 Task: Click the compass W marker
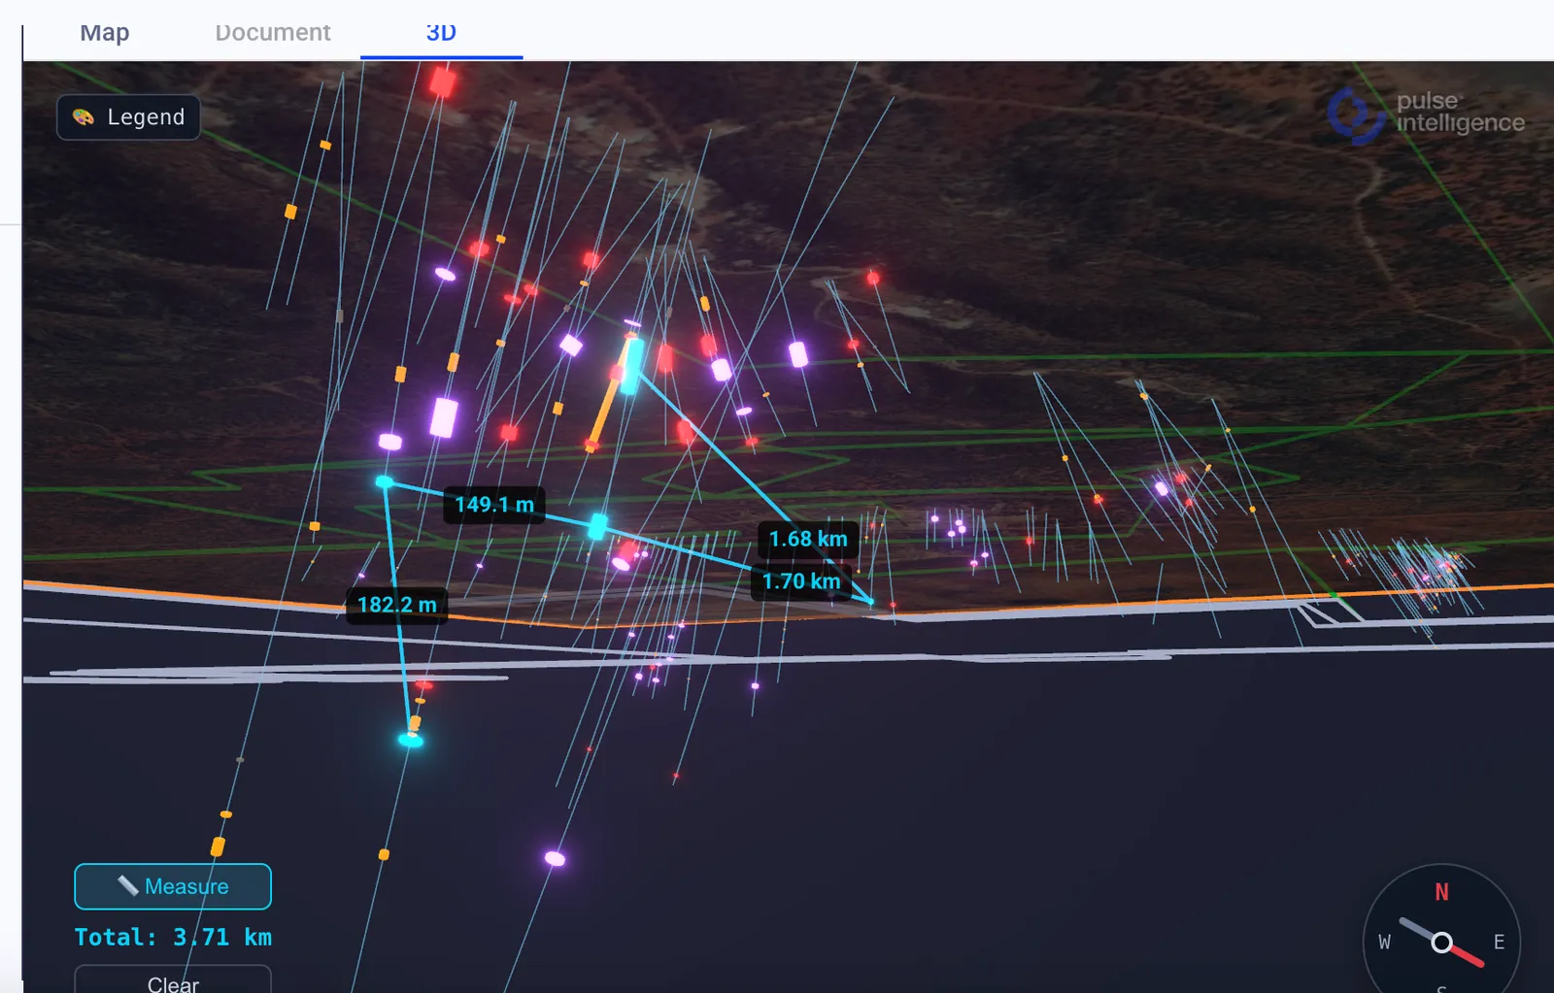1385,943
